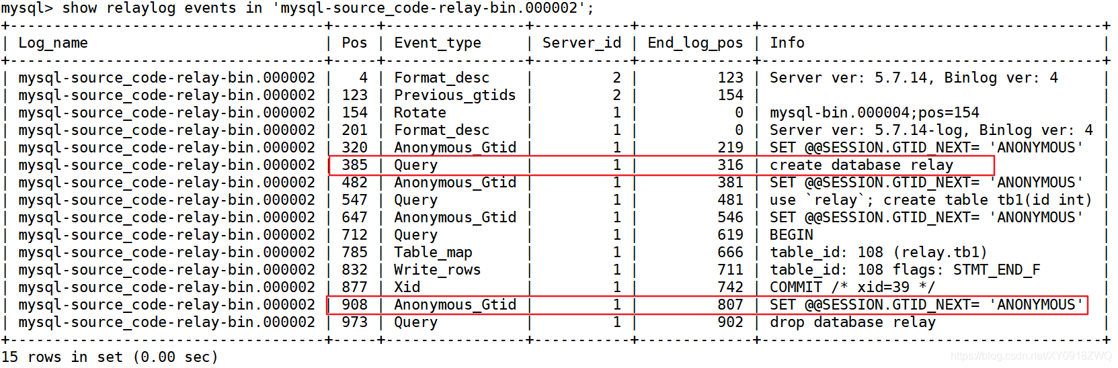
Task: Click End_log_pos value 742
Action: click(x=730, y=287)
